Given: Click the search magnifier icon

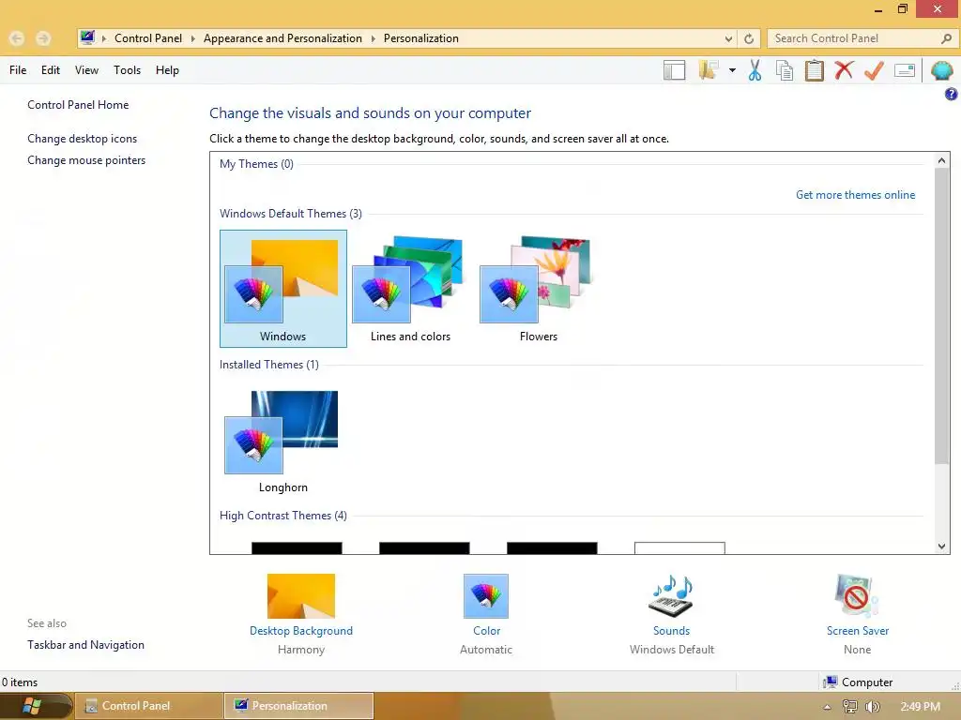Looking at the screenshot, I should click(946, 38).
